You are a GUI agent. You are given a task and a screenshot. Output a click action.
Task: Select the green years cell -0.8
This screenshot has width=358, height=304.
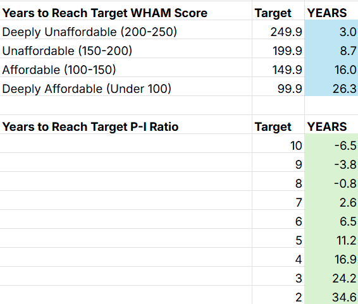[x=331, y=181]
